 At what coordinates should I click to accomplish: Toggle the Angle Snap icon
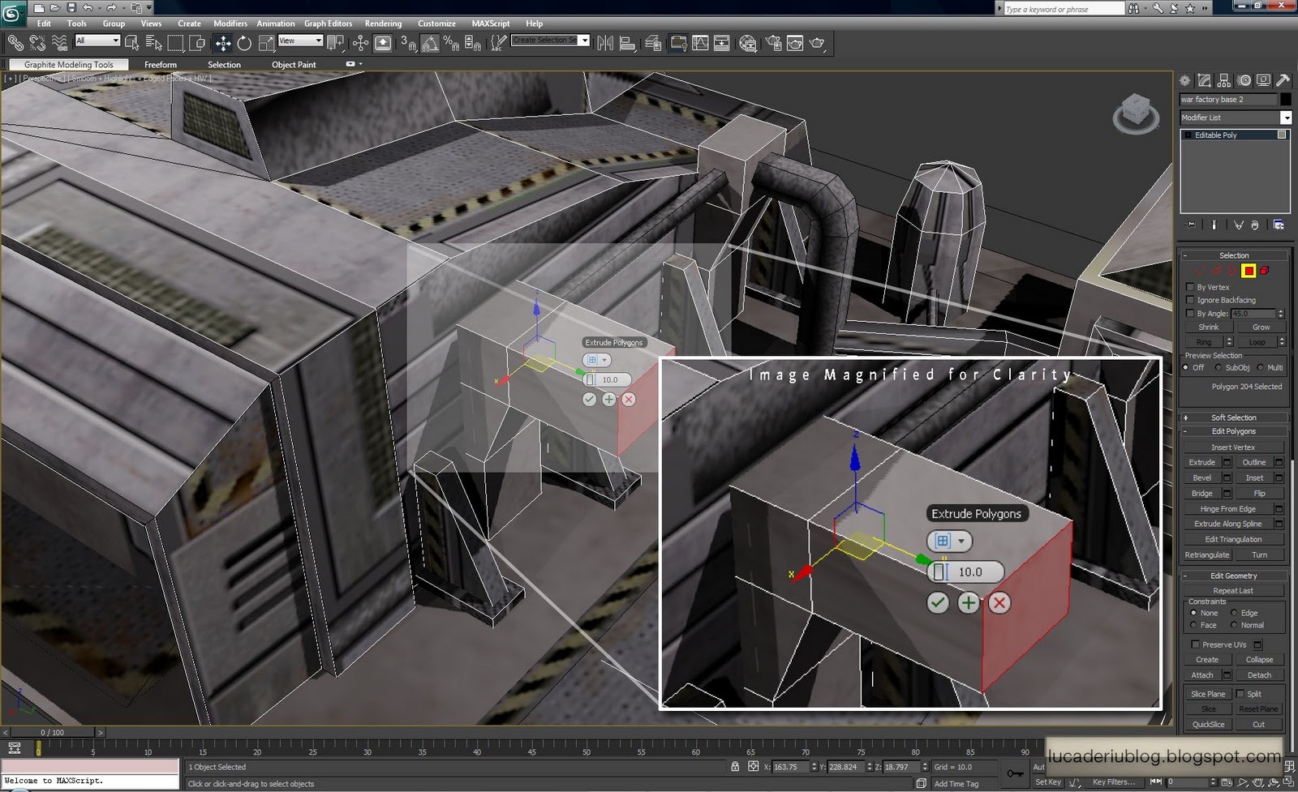click(430, 43)
